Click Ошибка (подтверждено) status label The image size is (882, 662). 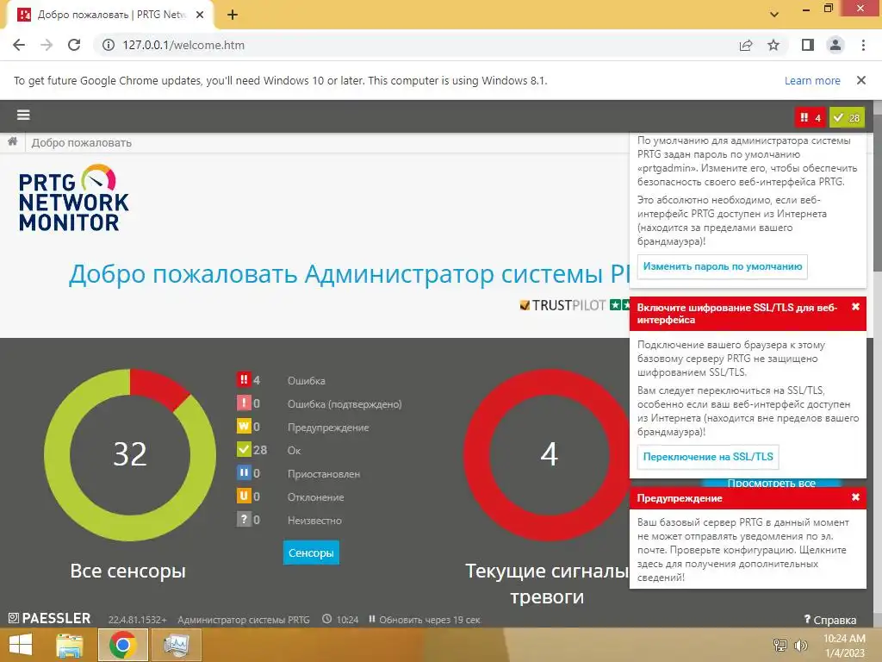point(345,404)
